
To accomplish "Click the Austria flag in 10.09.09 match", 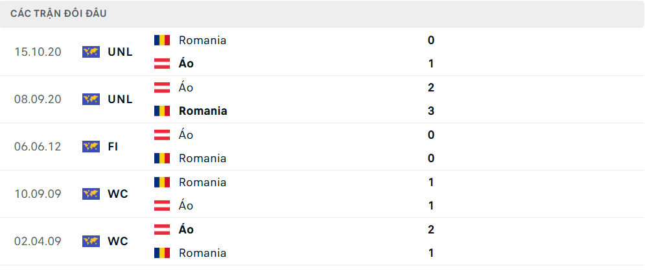I will (x=162, y=206).
